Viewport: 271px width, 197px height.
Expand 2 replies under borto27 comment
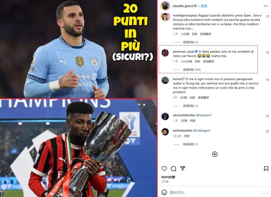click(190, 106)
